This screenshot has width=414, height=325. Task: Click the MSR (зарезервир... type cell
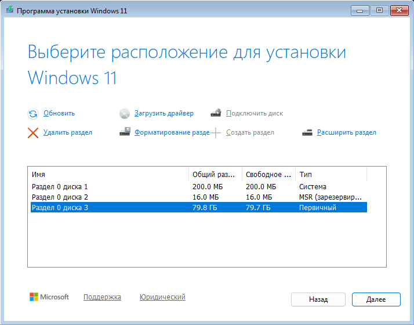click(331, 197)
